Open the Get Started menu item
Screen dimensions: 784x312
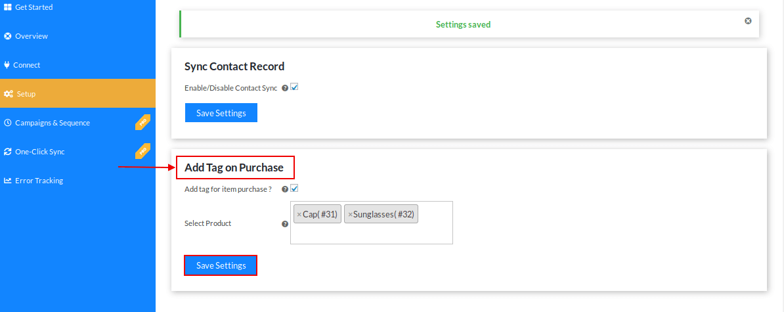[77, 7]
